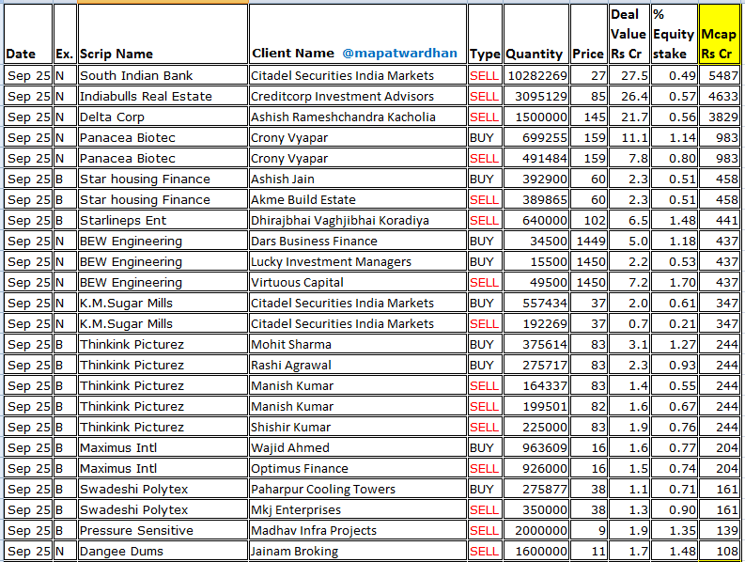The height and width of the screenshot is (562, 745).
Task: Select price 1449 cell
Action: coord(589,242)
